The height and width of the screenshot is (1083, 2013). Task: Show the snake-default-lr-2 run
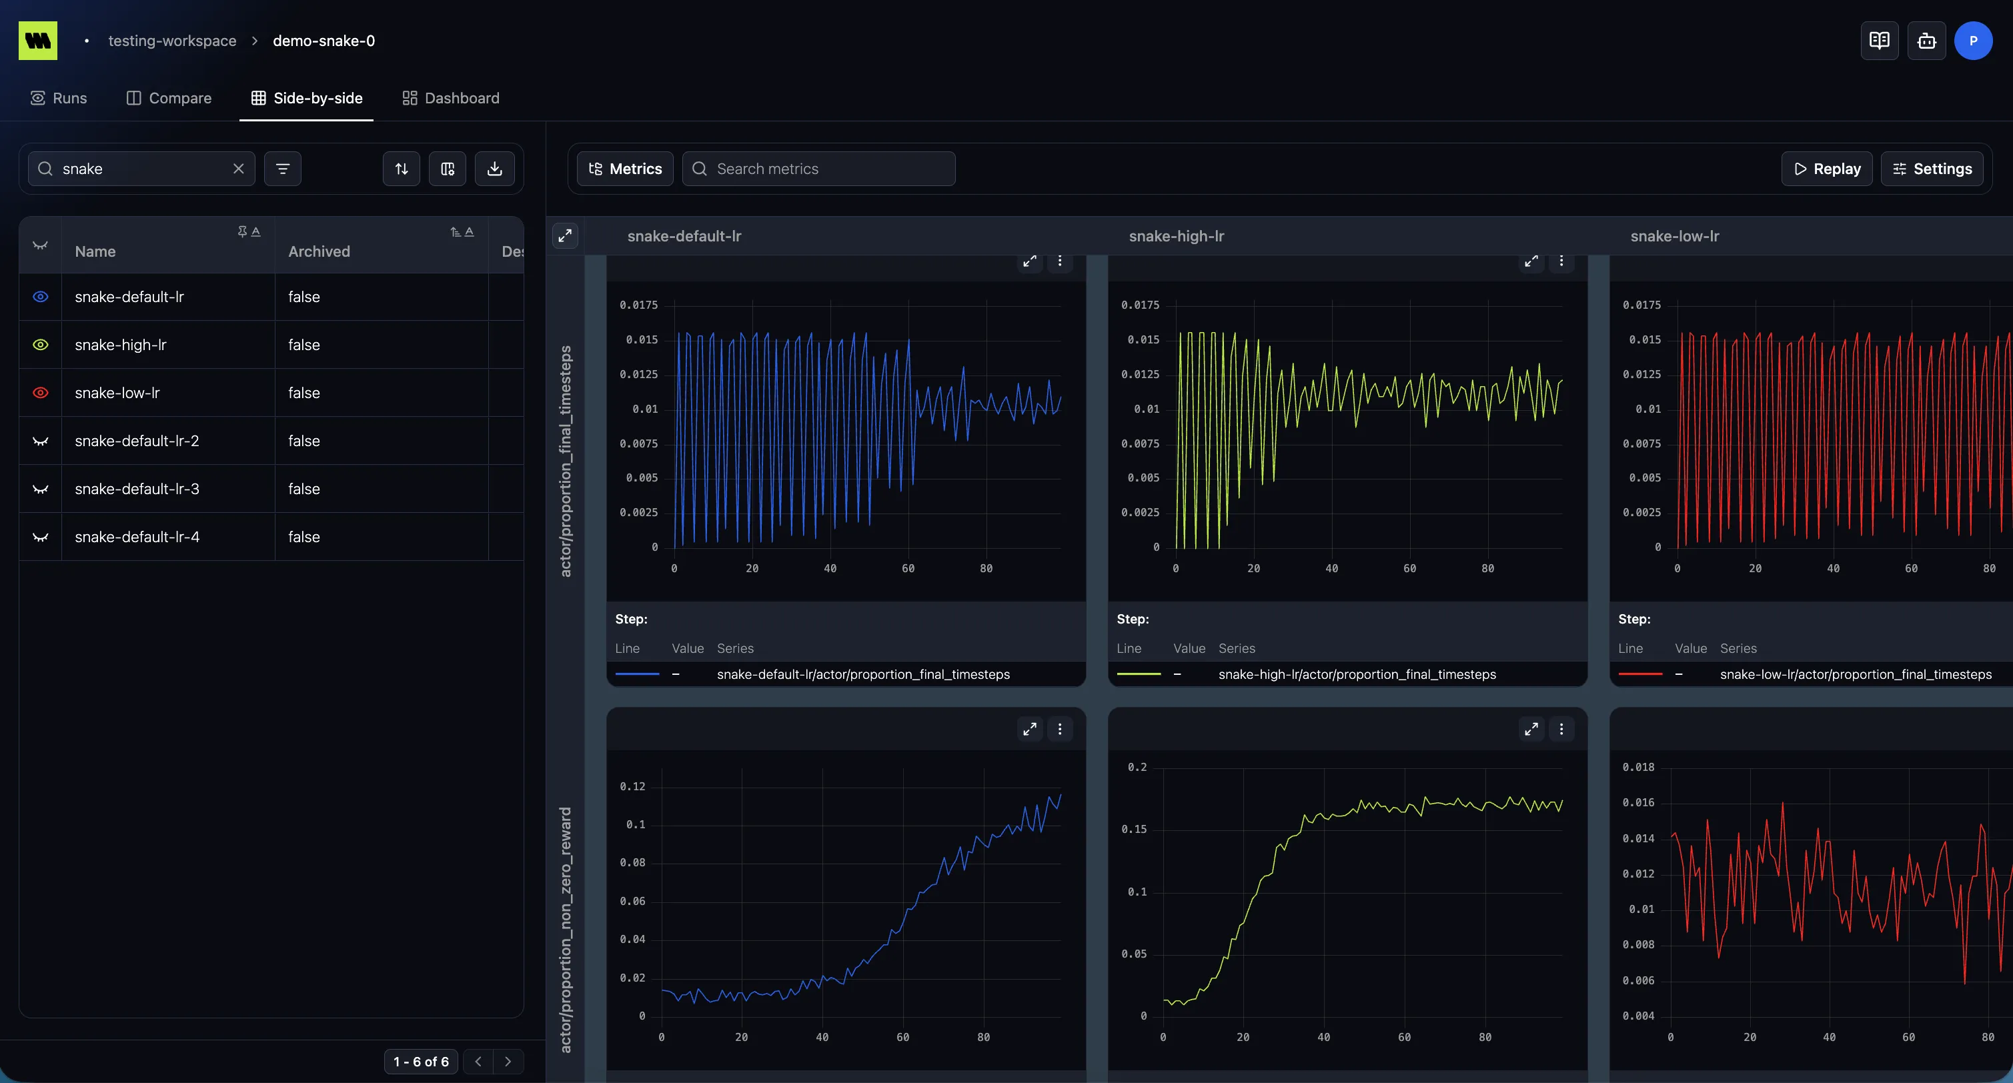41,441
